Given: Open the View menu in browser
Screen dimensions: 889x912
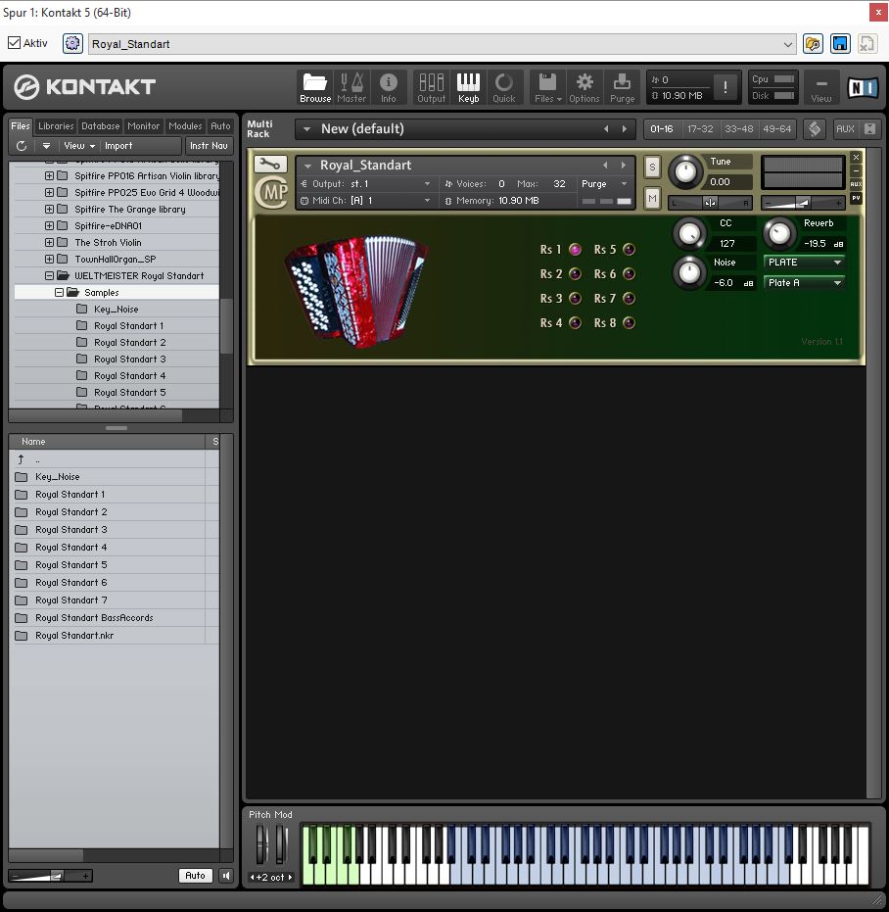Looking at the screenshot, I should pos(79,146).
